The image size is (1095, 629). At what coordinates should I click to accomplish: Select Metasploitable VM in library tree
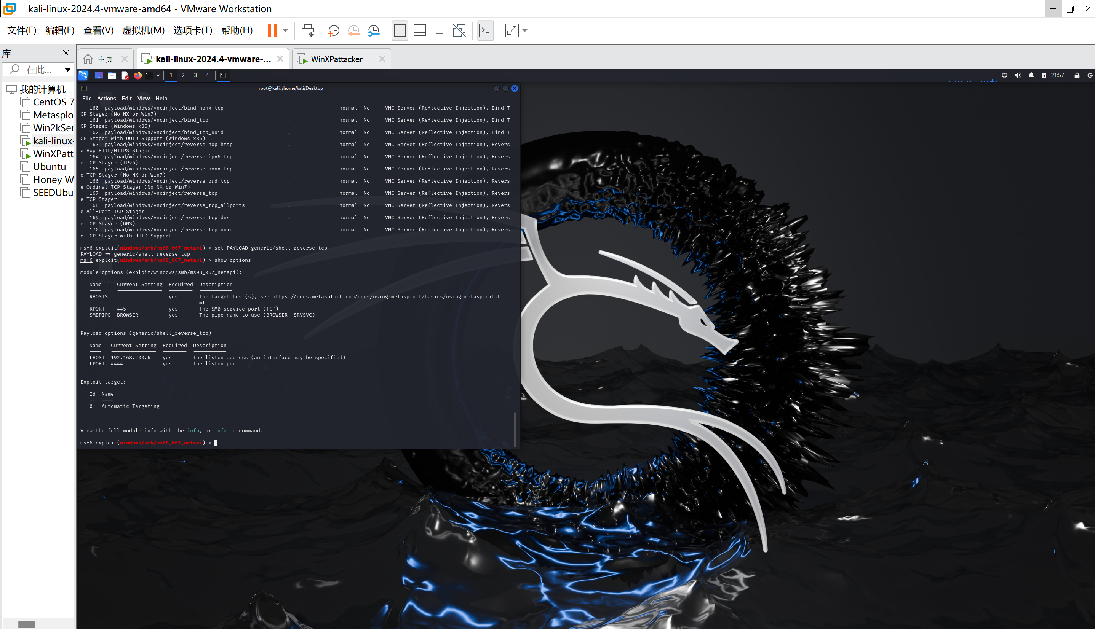coord(53,115)
